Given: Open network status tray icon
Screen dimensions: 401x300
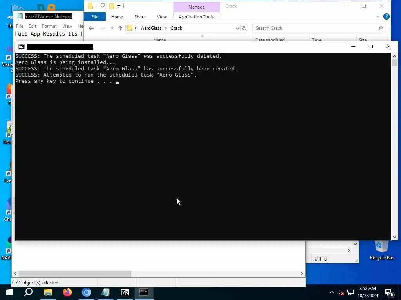Looking at the screenshot, I should [x=350, y=293].
